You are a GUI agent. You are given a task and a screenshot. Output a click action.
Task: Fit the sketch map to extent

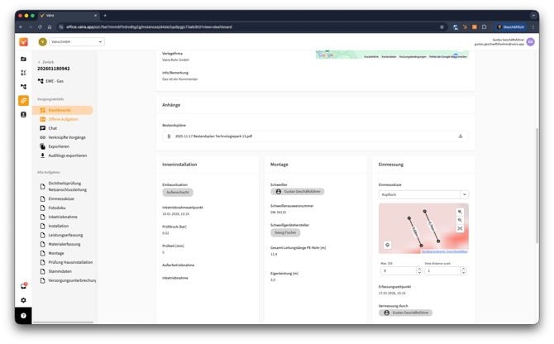[x=460, y=229]
